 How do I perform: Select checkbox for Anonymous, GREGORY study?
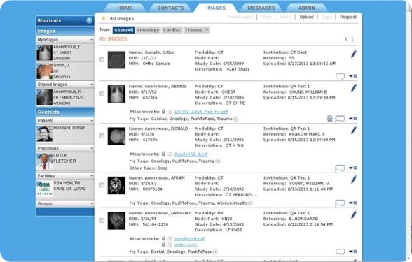102,221
